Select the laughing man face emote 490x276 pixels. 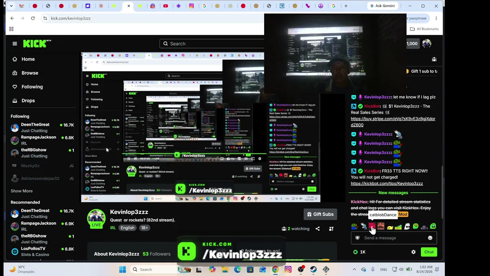pos(381,227)
